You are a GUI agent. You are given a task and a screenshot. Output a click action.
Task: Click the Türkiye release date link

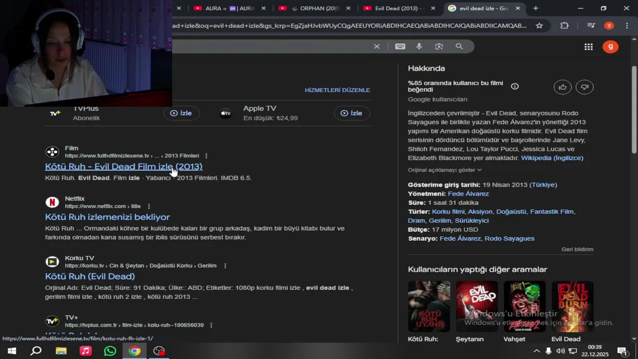[x=543, y=184]
